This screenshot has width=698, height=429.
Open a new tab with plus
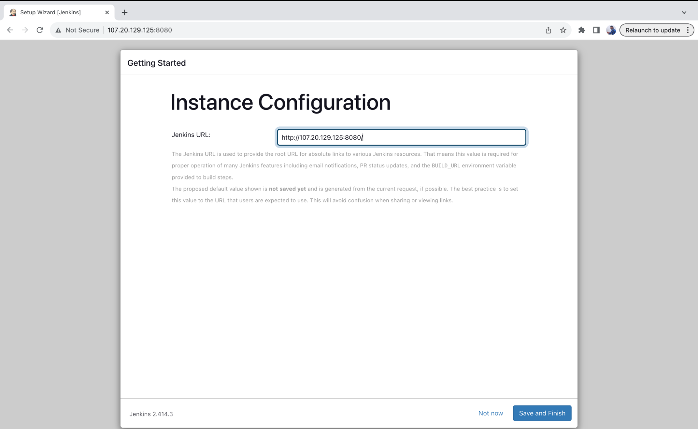click(x=125, y=13)
